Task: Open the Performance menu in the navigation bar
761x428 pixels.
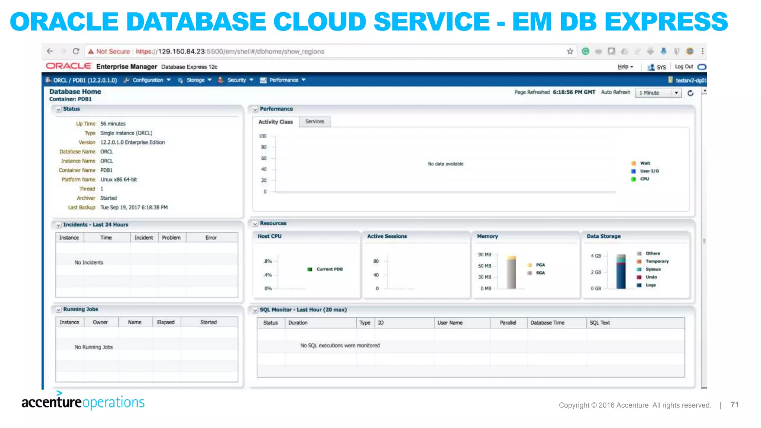Action: tap(288, 80)
